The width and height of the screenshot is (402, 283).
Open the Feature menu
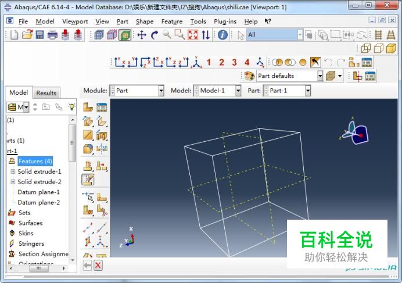pos(172,22)
